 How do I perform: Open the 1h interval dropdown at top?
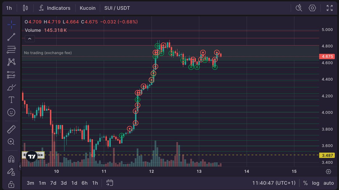(9, 8)
